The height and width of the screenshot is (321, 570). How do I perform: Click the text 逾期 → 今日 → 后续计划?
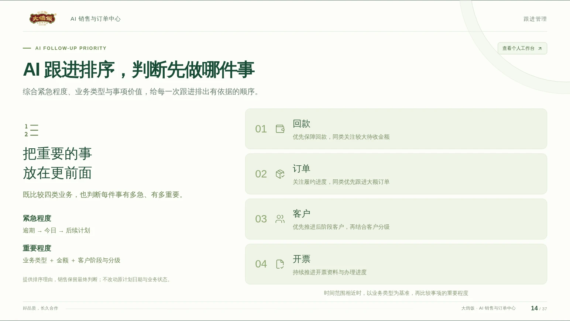(56, 231)
